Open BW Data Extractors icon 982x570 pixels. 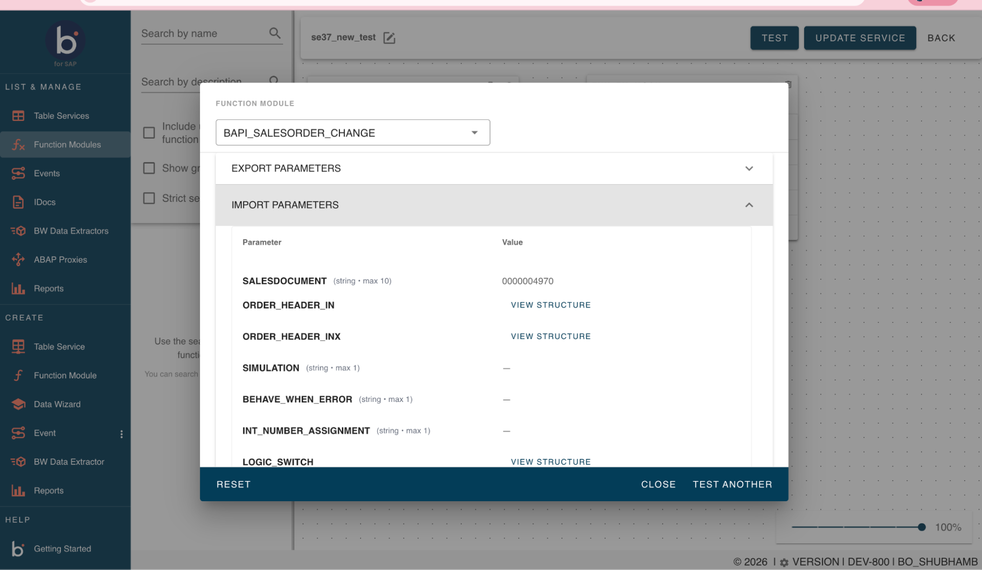(18, 231)
